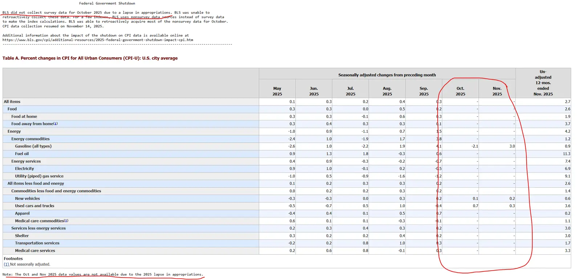
Task: Click the Gasoline (all types) row label
Action: click(33, 146)
